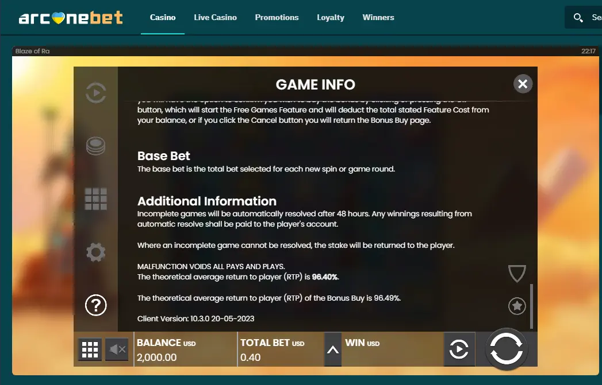602x385 pixels.
Task: Click the shield icon on the right
Action: point(517,274)
